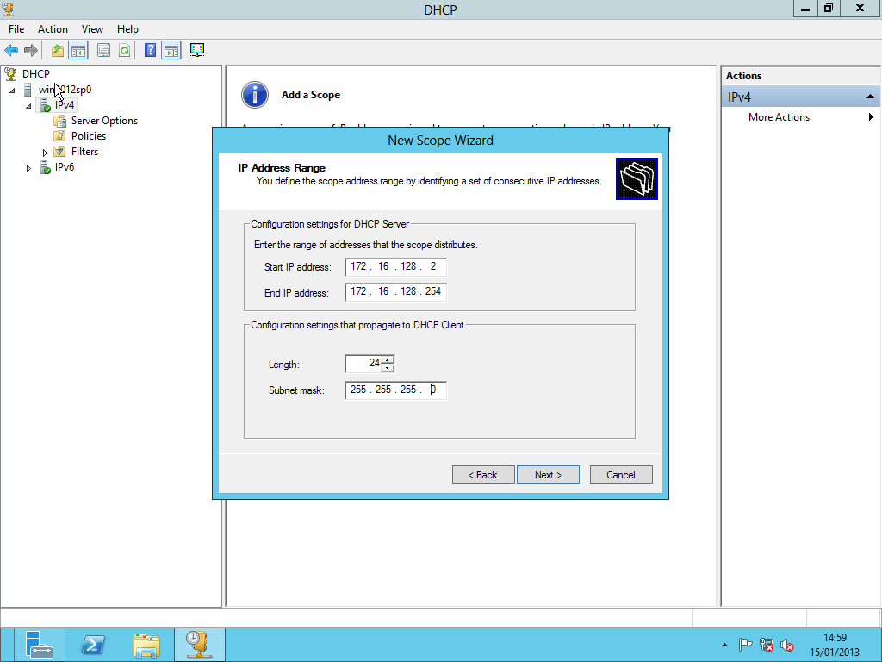This screenshot has height=662, width=882.
Task: Cancel the New Scope Wizard
Action: click(620, 475)
